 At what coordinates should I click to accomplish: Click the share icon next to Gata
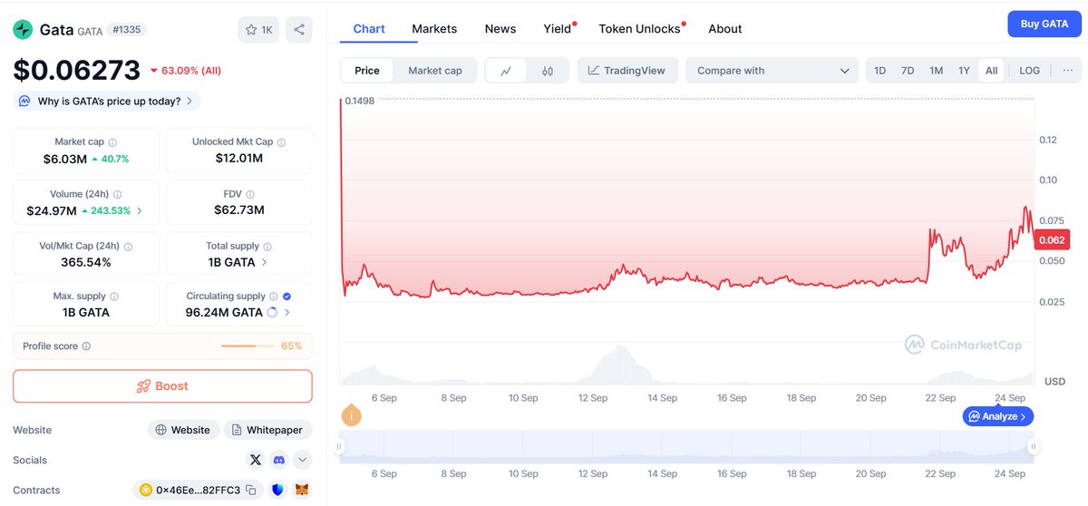298,30
